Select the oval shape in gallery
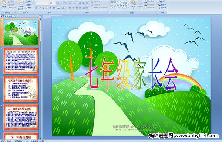The width and height of the screenshot is (222, 142). pos(126,2)
